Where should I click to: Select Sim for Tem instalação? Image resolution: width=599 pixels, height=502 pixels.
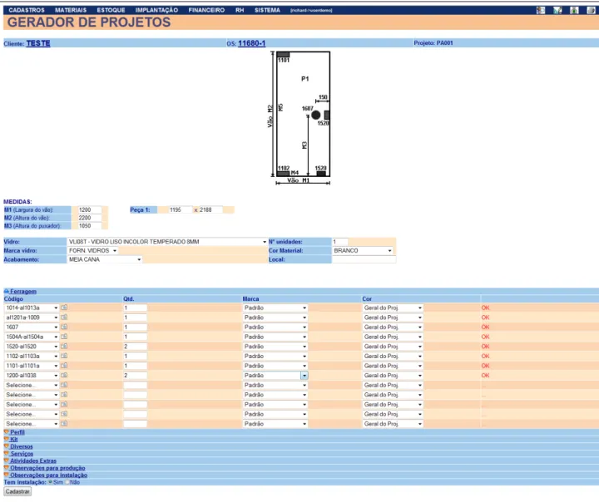[51, 482]
